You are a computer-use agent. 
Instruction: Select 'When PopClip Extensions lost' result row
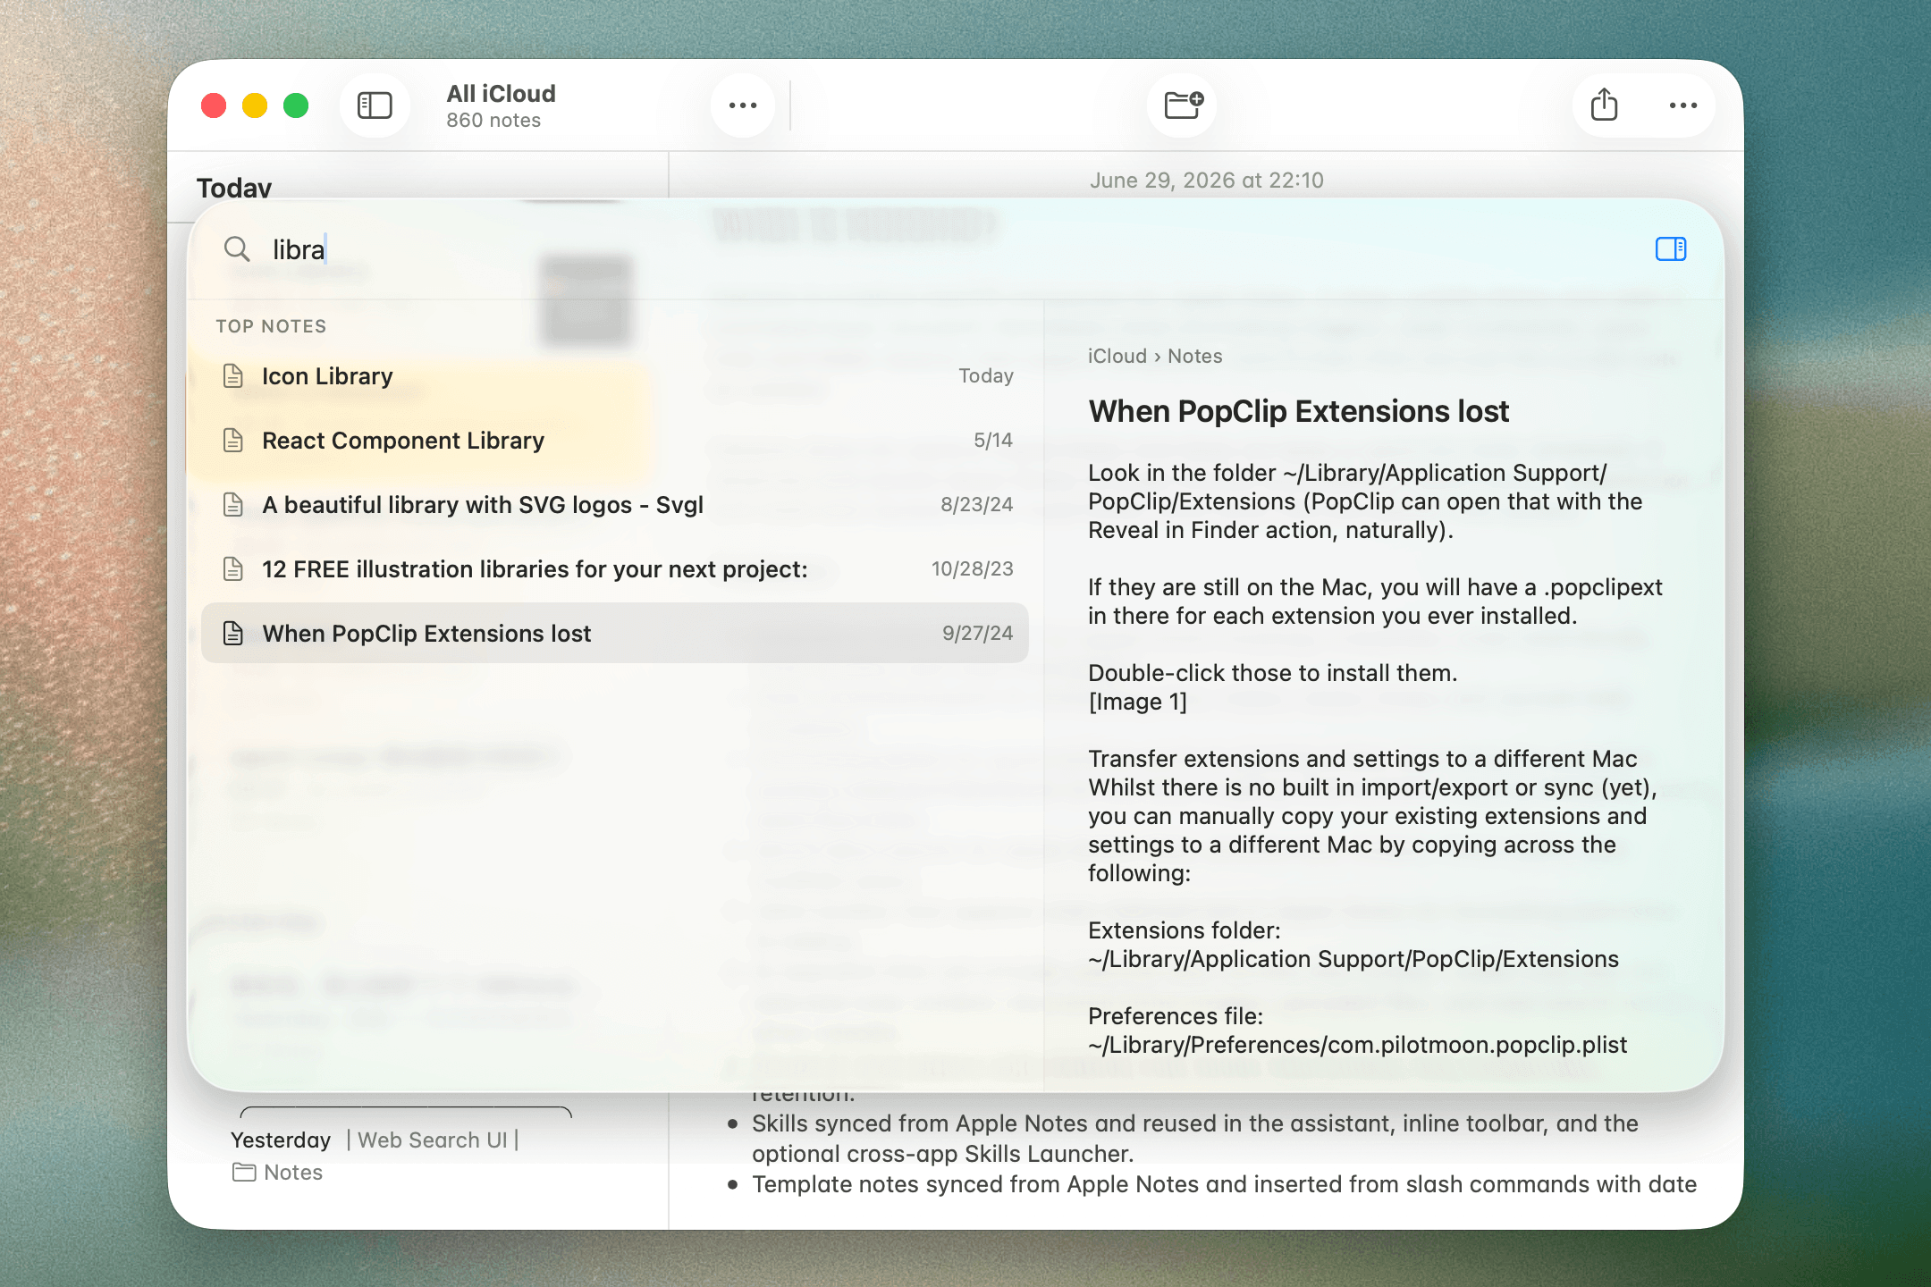[x=615, y=634]
